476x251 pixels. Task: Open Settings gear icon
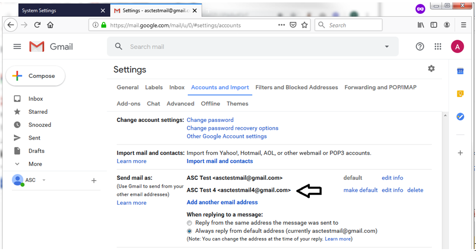point(431,69)
